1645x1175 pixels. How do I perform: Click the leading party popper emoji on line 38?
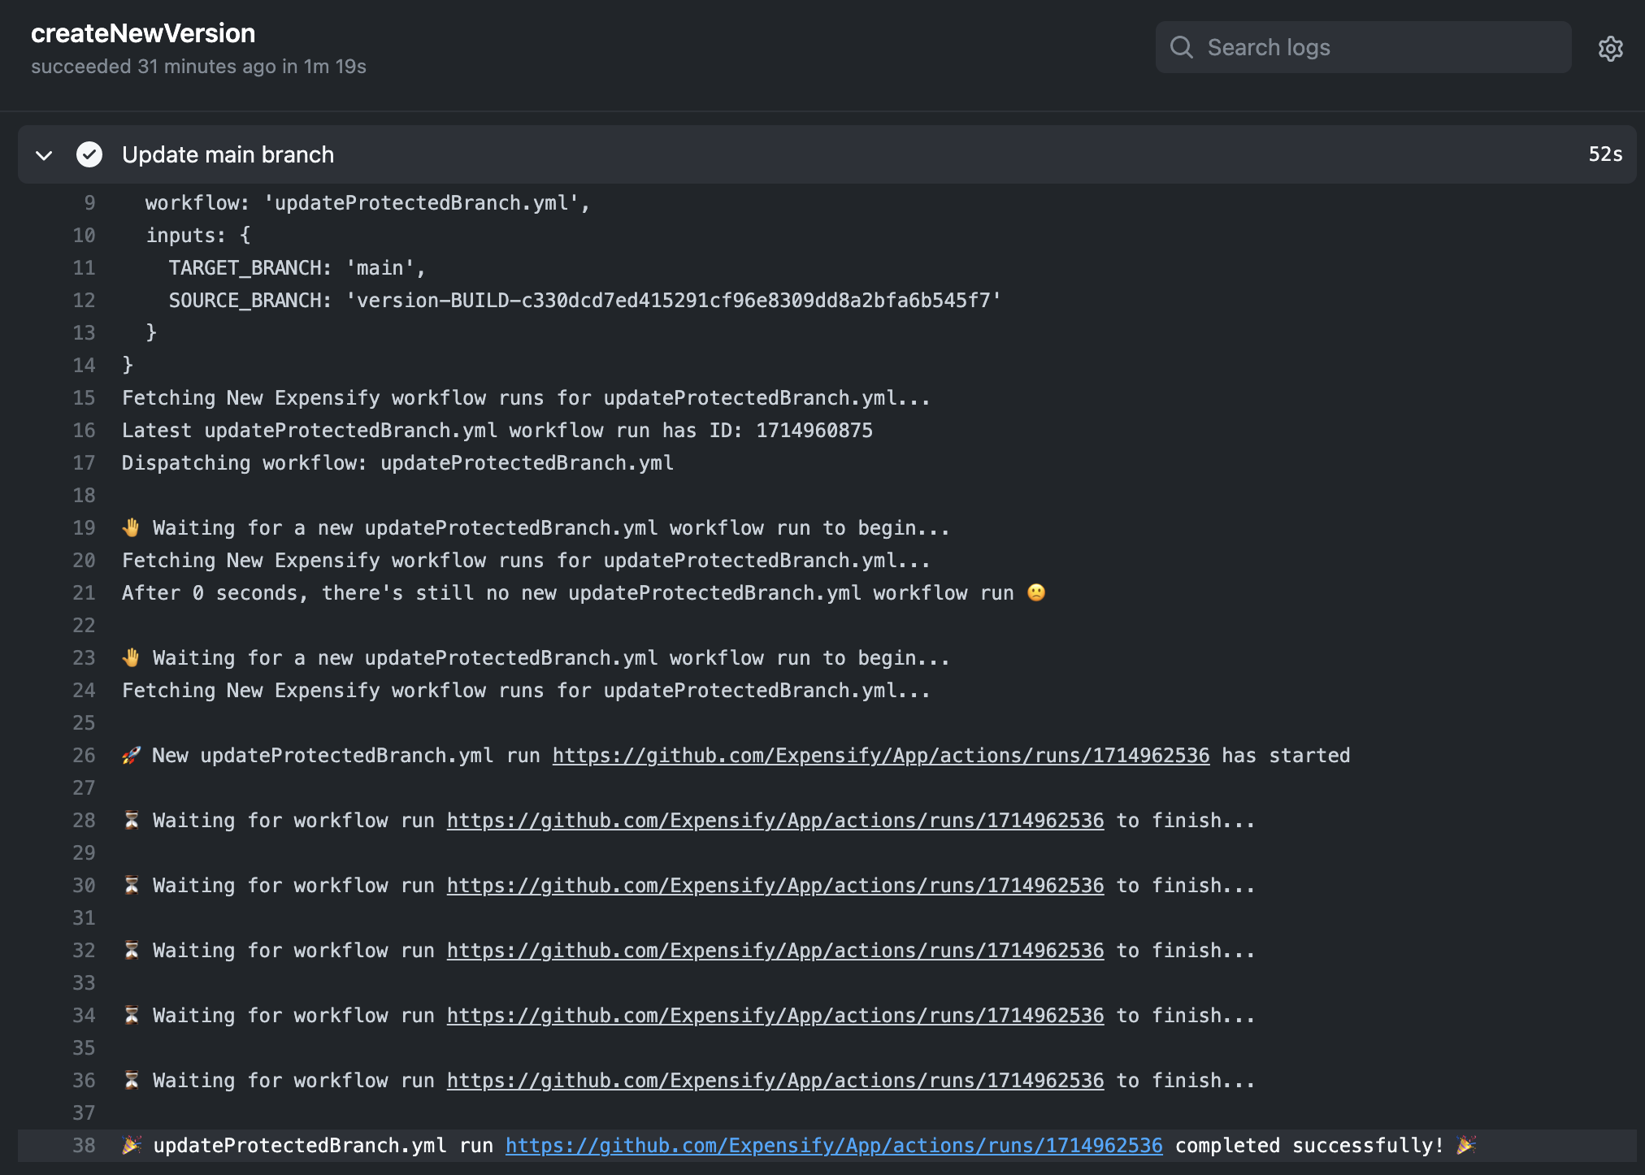click(131, 1146)
